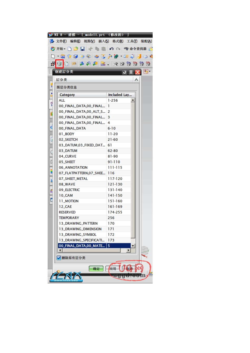Select the 07_SHEET_METAL category row
Image resolution: width=250 pixels, height=353 pixels.
pyautogui.click(x=94, y=179)
